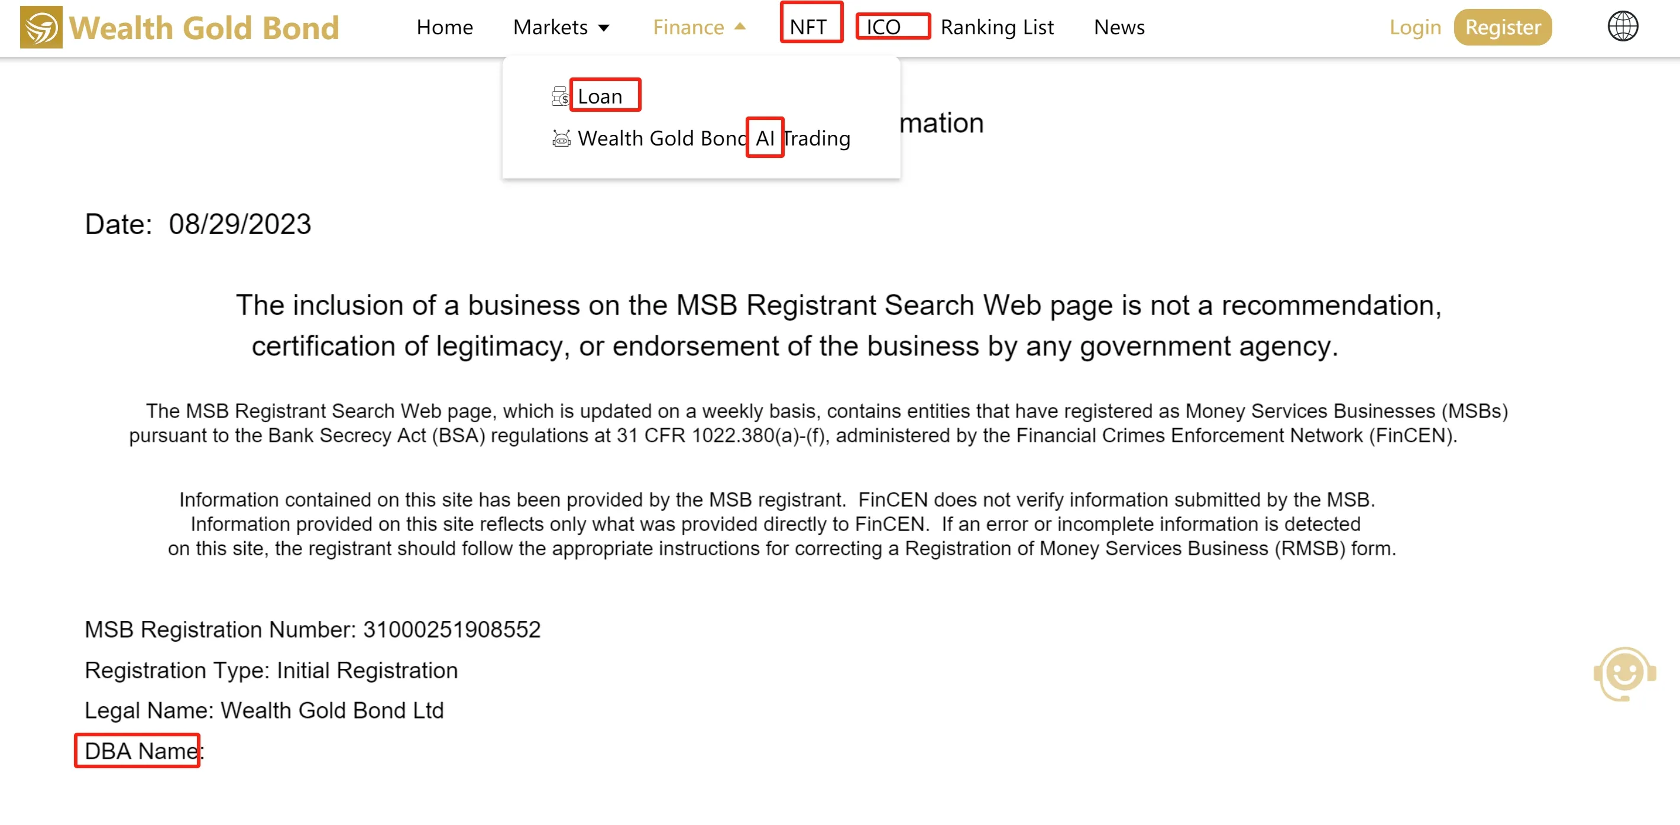Open the ICO page
1680x825 pixels.
coord(883,27)
